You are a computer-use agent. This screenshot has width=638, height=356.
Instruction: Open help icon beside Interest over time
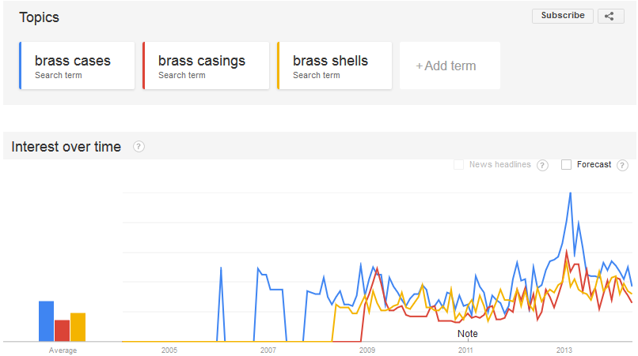(139, 147)
